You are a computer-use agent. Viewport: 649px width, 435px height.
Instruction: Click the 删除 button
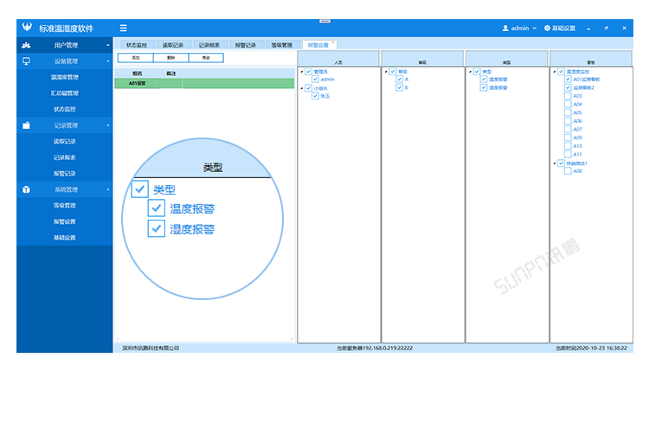[x=170, y=58]
